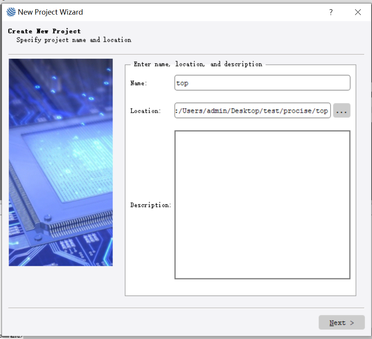This screenshot has height=339, width=372.
Task: Proceed by clicking the Next button
Action: coord(341,322)
